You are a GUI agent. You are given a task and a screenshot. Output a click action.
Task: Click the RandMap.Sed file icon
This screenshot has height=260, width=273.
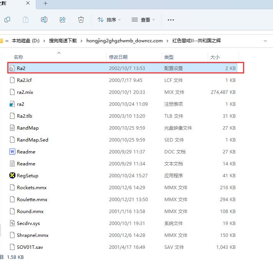pos(12,140)
